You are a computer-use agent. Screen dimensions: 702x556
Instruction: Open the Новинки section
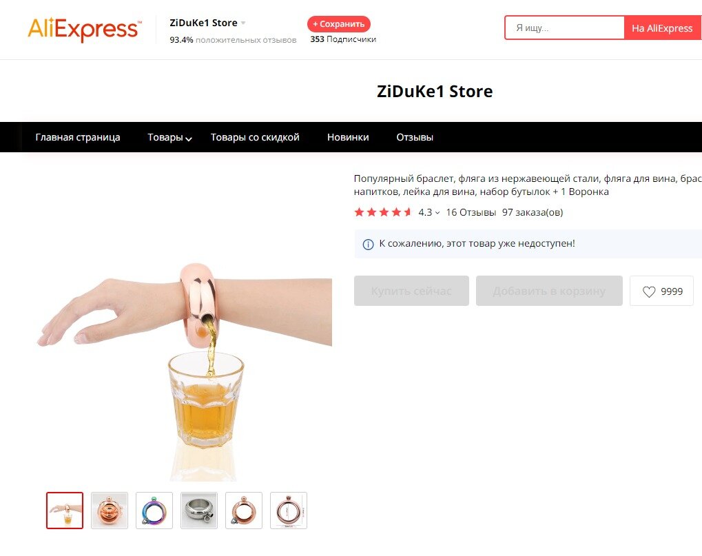(348, 137)
